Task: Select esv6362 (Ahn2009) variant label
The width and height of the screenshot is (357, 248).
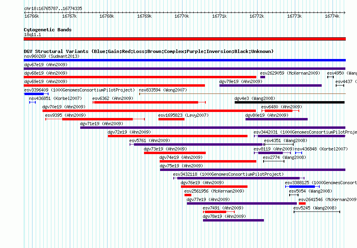Action: (113, 98)
